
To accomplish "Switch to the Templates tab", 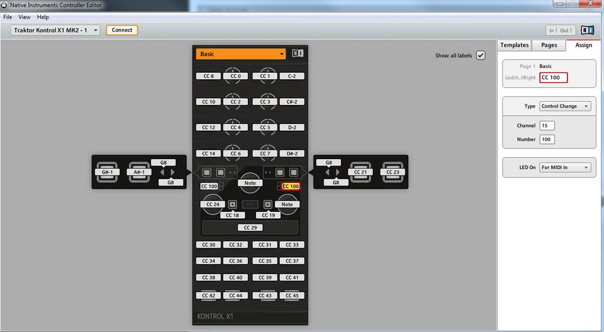I will 514,45.
